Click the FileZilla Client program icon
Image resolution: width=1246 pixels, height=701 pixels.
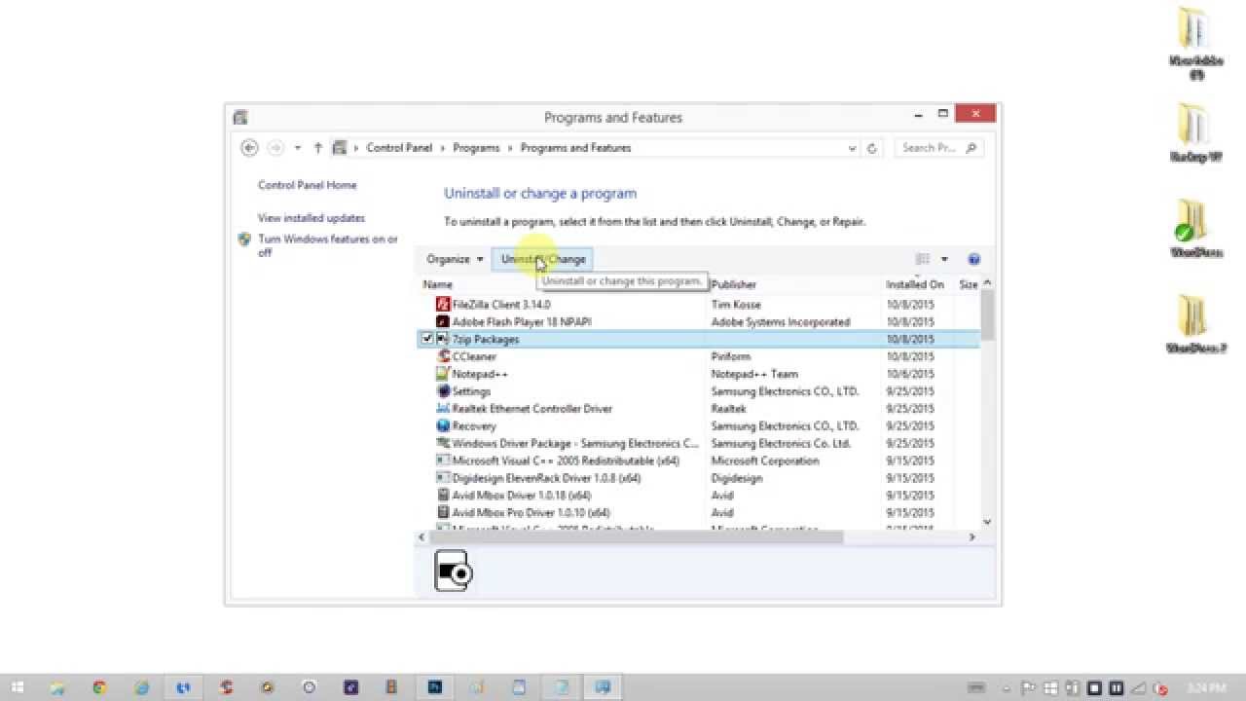click(444, 305)
